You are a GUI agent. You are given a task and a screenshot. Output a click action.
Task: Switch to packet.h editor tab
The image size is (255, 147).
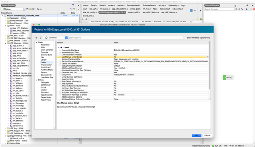pos(112,5)
